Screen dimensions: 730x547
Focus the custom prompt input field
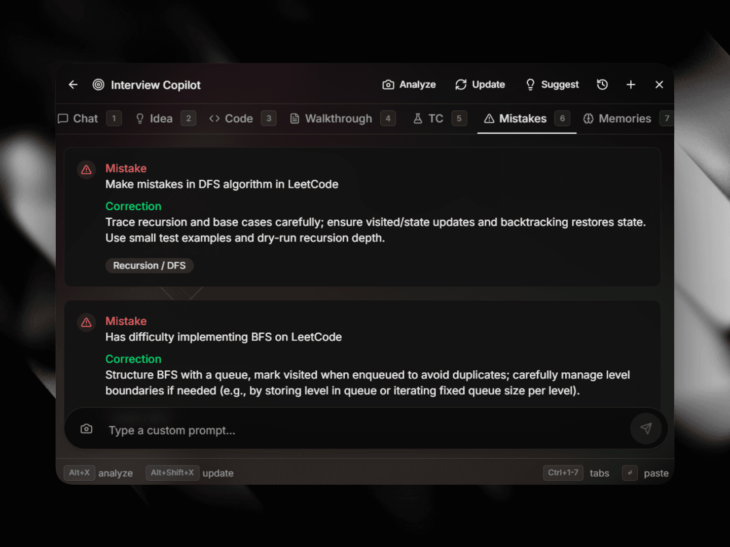(355, 430)
